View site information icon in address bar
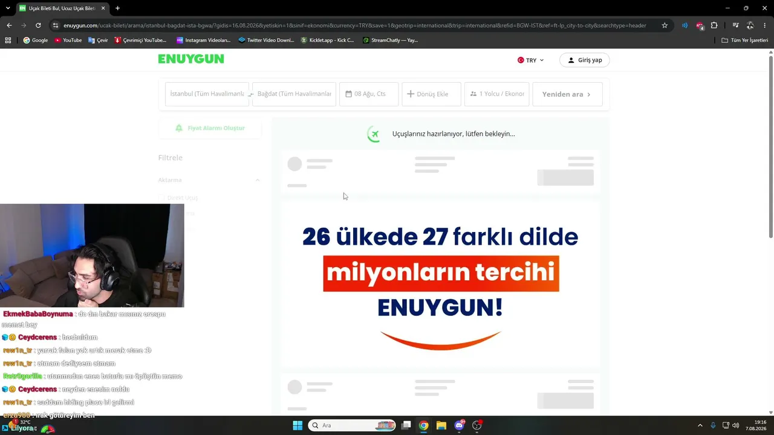 click(x=56, y=25)
